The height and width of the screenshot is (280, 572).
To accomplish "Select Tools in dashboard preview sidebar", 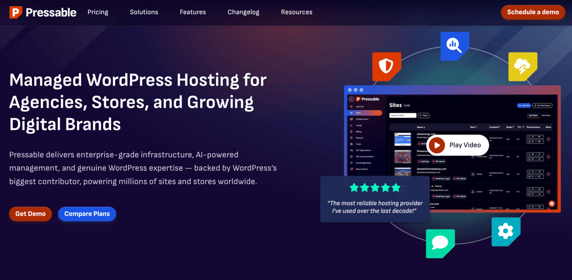I will click(x=358, y=144).
